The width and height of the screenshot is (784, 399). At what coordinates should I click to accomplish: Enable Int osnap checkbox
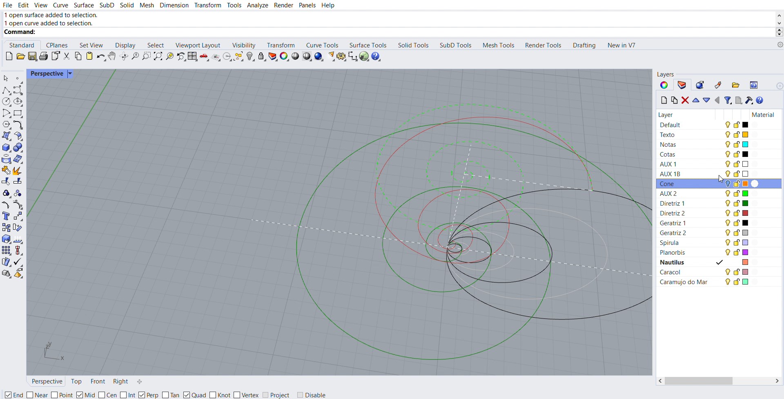(124, 395)
